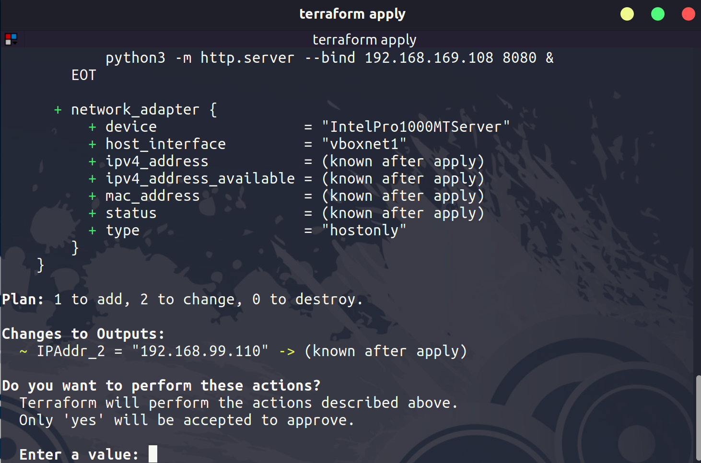
Task: Click the "vboxnet1" host_interface value
Action: pos(364,144)
